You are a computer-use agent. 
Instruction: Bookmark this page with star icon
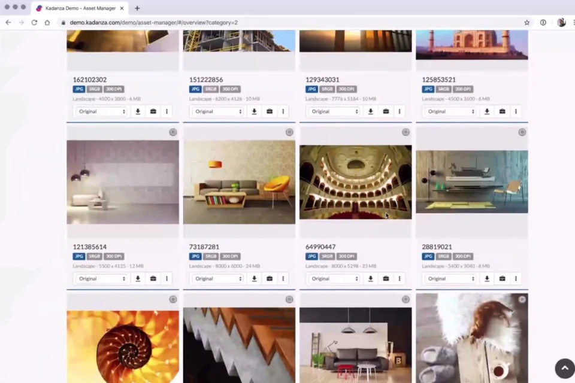coord(527,22)
